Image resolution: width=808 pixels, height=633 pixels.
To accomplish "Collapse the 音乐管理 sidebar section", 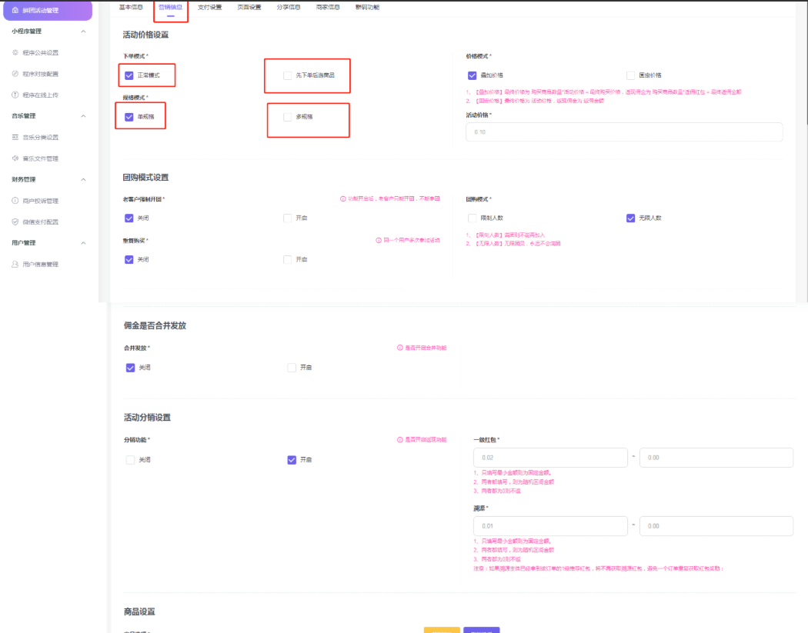I will pos(83,115).
